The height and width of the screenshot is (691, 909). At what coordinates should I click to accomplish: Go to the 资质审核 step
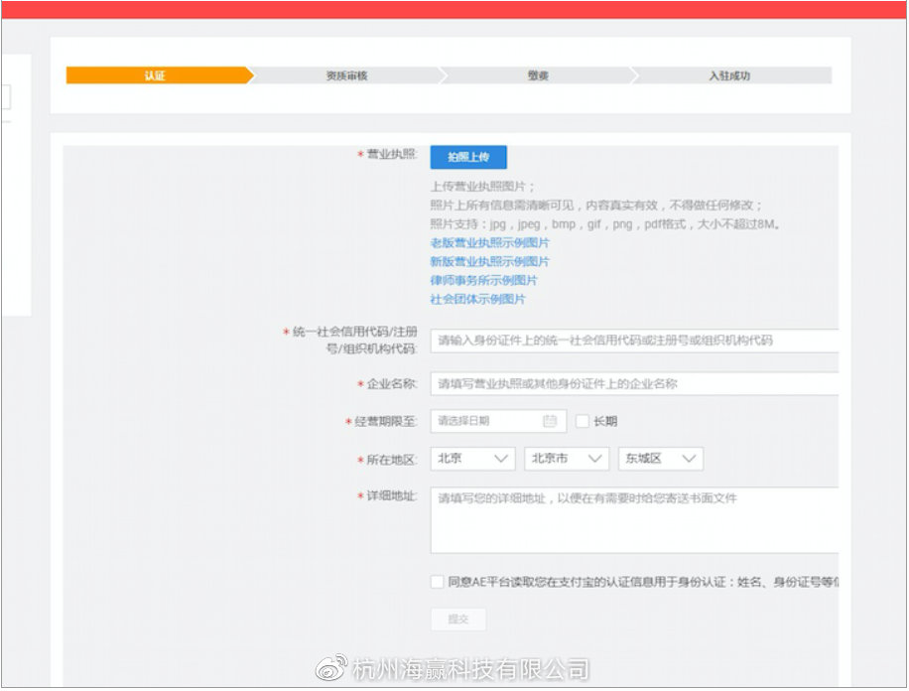coord(346,75)
